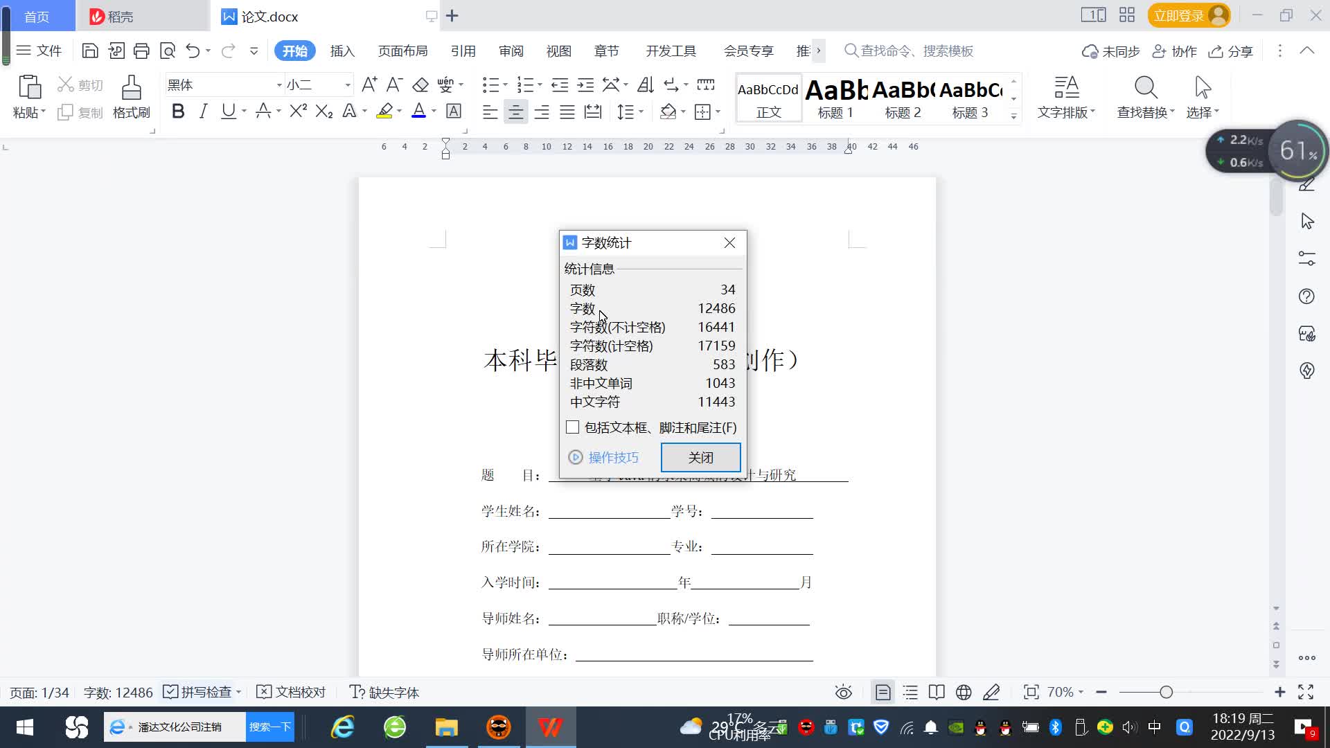This screenshot has width=1330, height=748.
Task: Open the Insert ribbon tab
Action: tap(342, 51)
